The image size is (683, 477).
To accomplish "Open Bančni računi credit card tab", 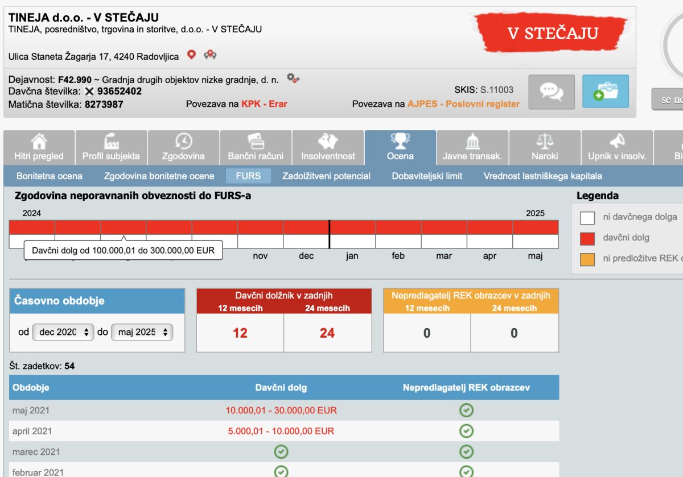I will [256, 148].
